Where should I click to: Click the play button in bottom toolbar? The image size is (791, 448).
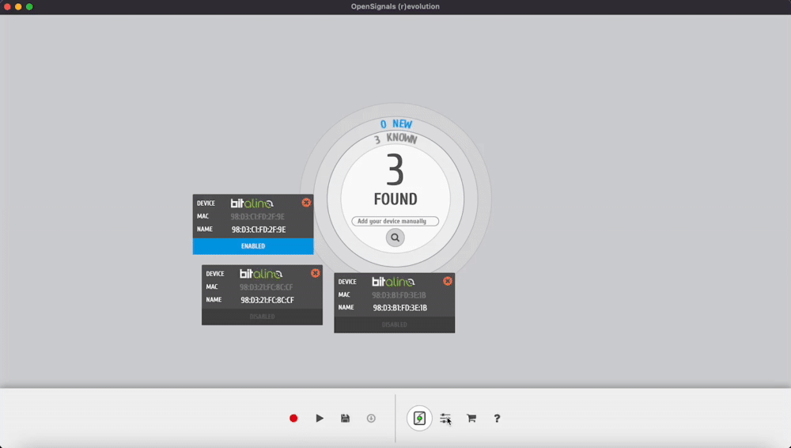tap(320, 418)
